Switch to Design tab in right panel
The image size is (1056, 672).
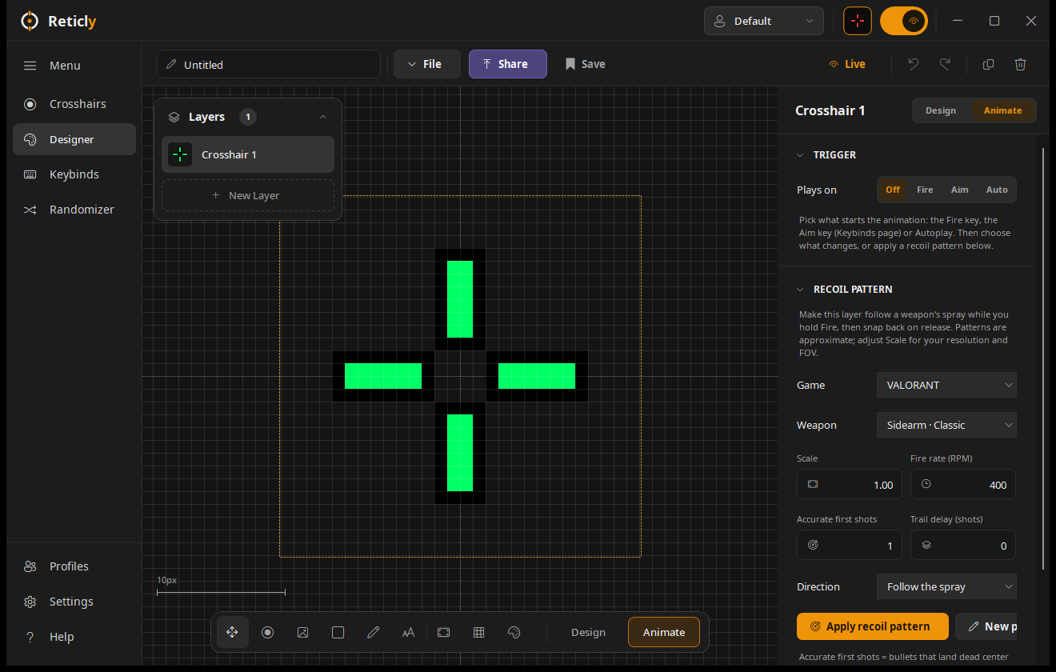(x=941, y=110)
